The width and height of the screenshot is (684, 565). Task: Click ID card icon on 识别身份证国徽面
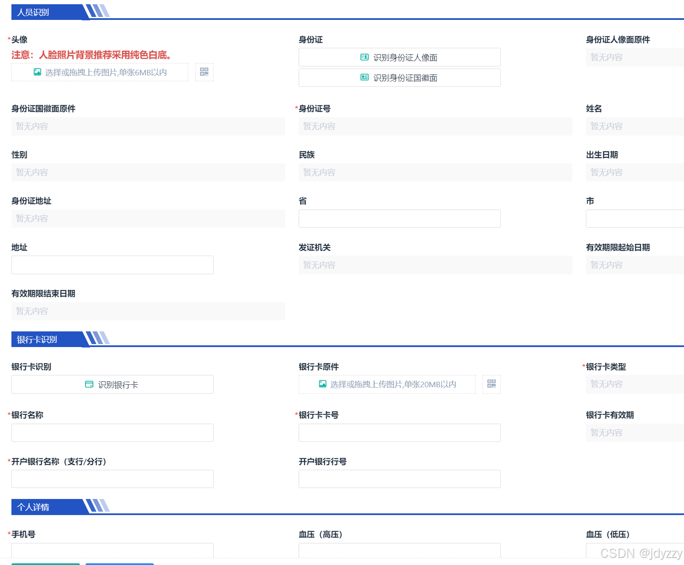(x=364, y=77)
